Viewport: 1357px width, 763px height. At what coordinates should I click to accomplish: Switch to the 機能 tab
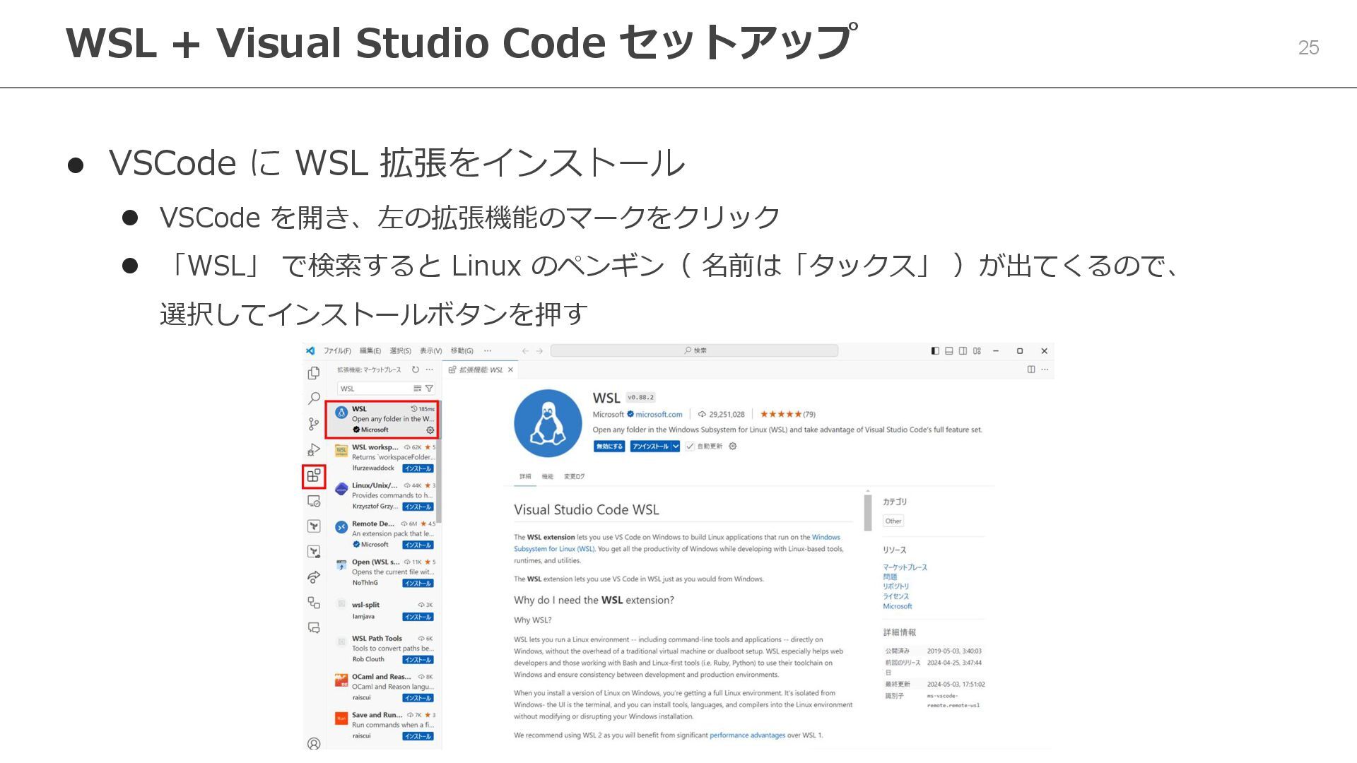tap(548, 476)
